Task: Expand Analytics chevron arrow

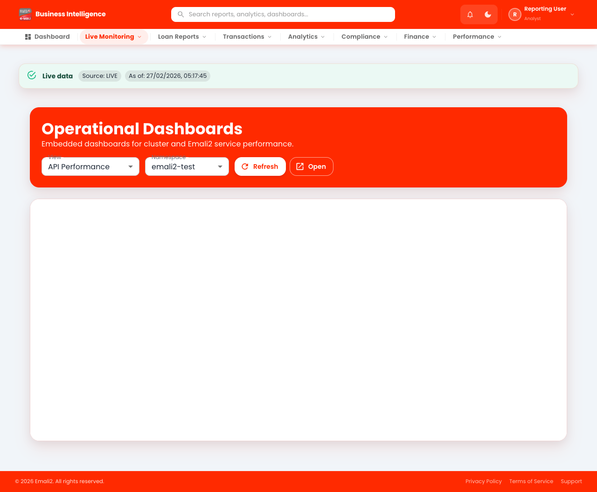Action: click(323, 37)
